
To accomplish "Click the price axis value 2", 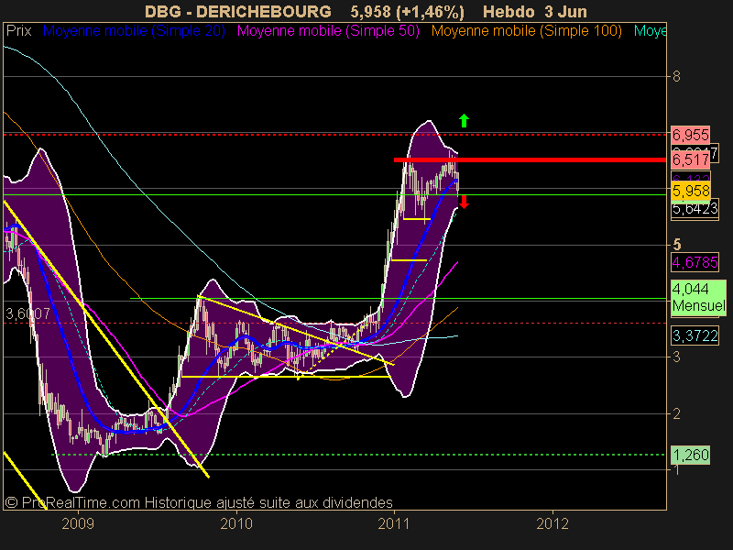I will pos(676,413).
